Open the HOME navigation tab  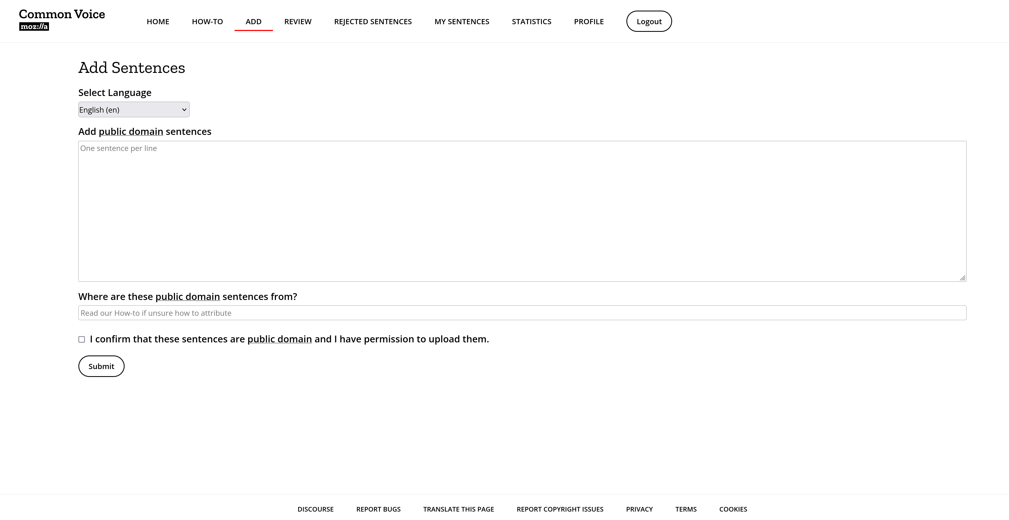pyautogui.click(x=158, y=21)
